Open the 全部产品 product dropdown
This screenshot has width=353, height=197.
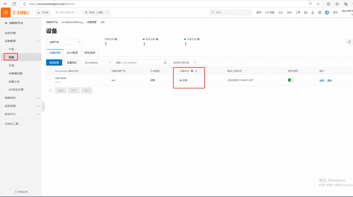tap(64, 42)
